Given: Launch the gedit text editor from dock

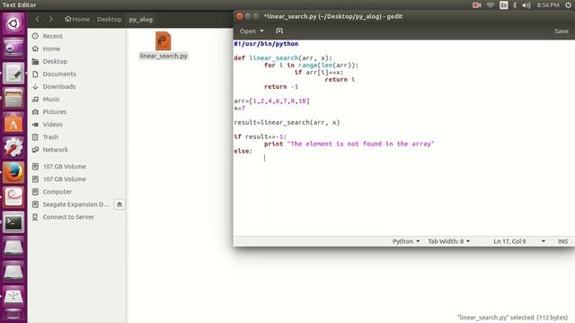Looking at the screenshot, I should pyautogui.click(x=13, y=74).
